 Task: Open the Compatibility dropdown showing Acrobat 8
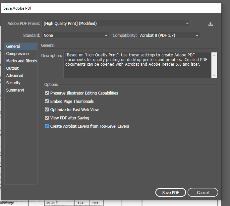(169, 35)
